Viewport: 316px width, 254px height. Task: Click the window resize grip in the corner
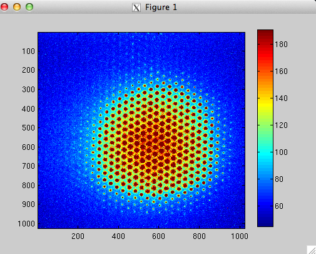point(312,250)
